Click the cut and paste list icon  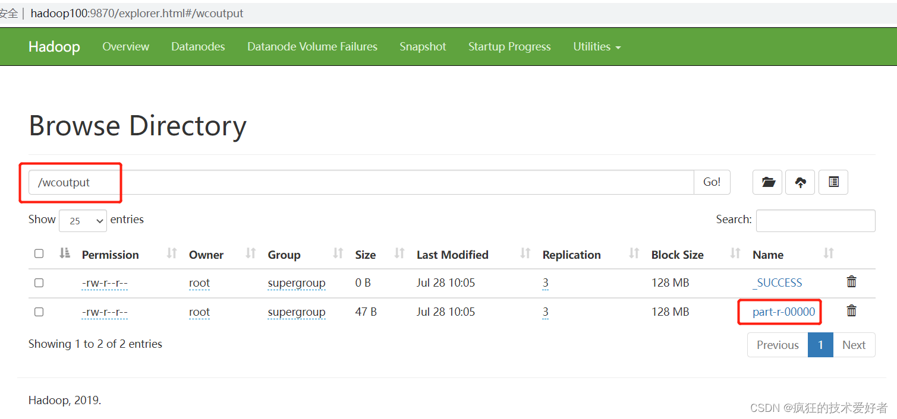click(833, 182)
